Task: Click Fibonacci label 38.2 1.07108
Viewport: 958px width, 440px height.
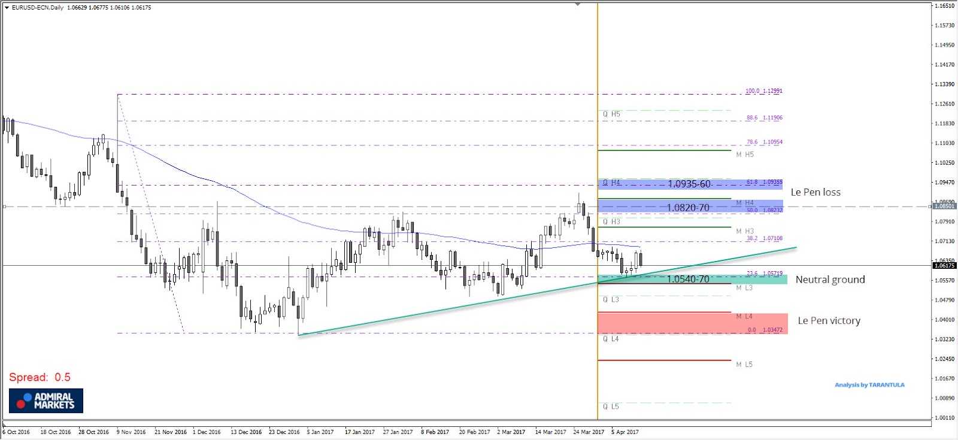Action: pos(764,238)
